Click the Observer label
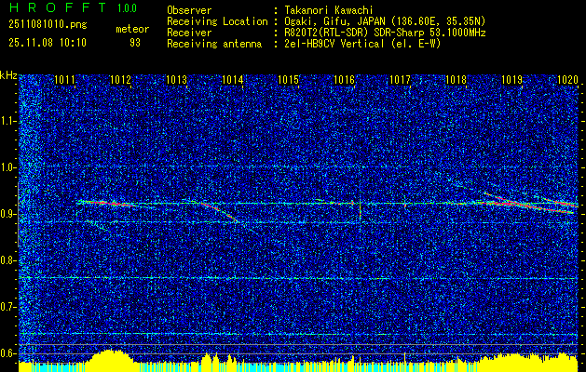This screenshot has height=372, width=586. pos(189,10)
